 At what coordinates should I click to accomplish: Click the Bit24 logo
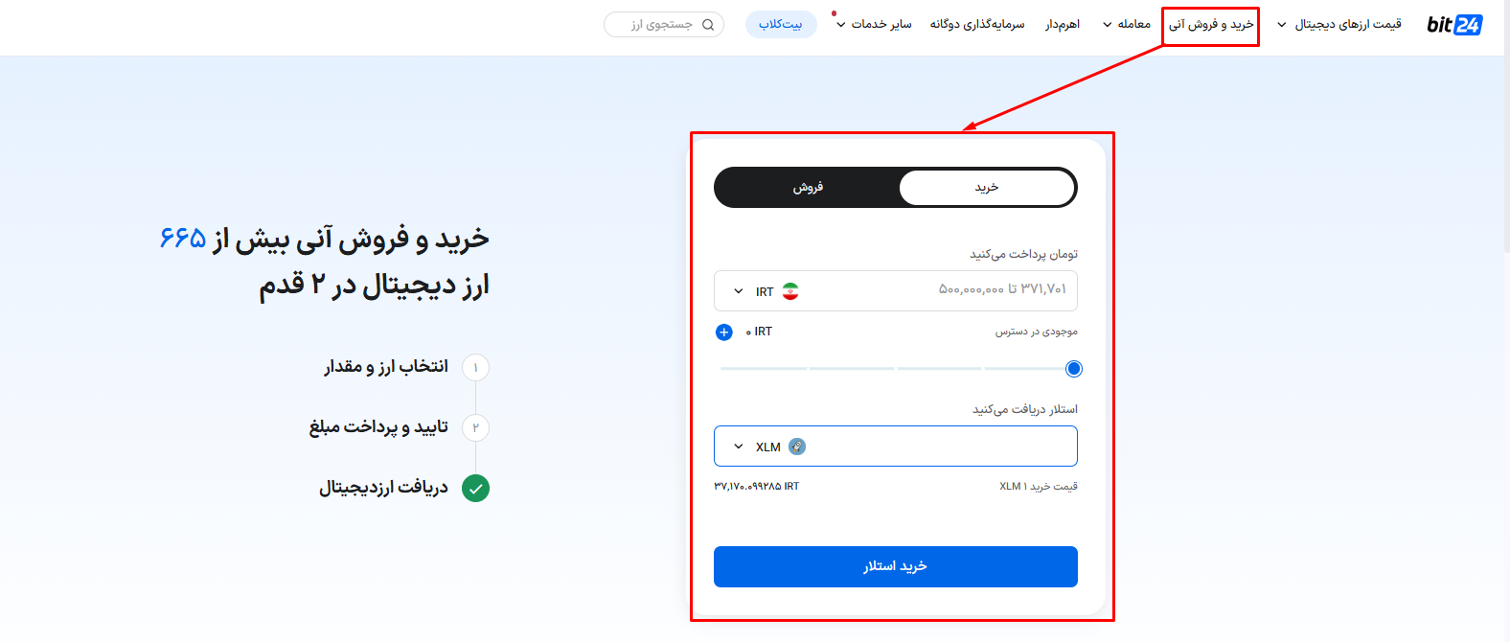tap(1453, 25)
